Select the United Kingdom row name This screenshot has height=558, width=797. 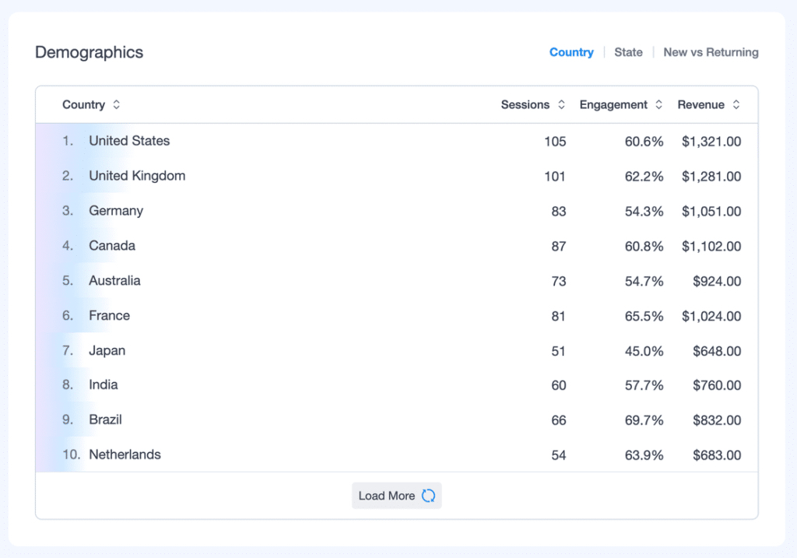tap(137, 176)
